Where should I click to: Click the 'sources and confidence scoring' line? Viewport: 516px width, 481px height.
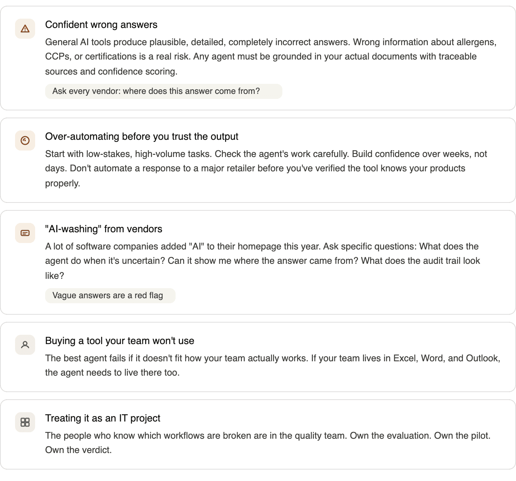click(111, 72)
